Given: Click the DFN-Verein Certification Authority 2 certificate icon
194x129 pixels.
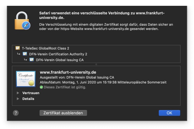Looking at the screenshot, I should (x=25, y=54).
